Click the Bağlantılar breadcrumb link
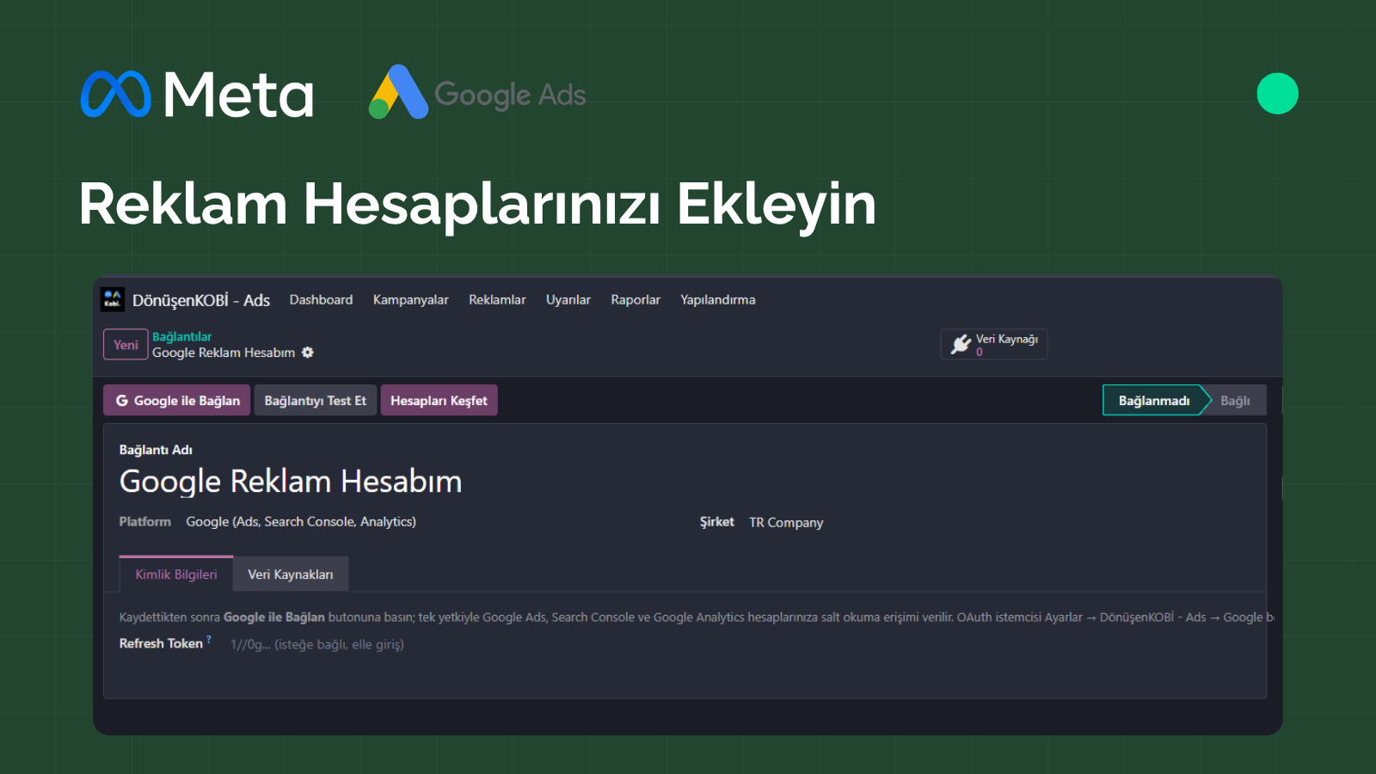The height and width of the screenshot is (774, 1376). pyautogui.click(x=181, y=337)
